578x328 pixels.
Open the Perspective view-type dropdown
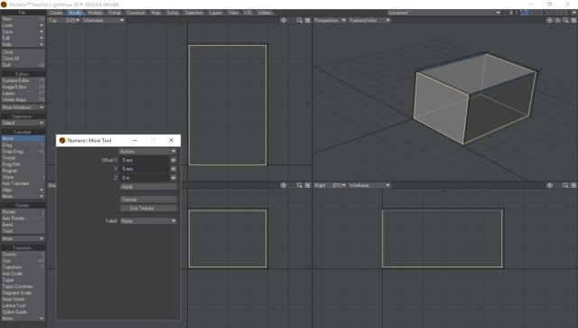(330, 20)
